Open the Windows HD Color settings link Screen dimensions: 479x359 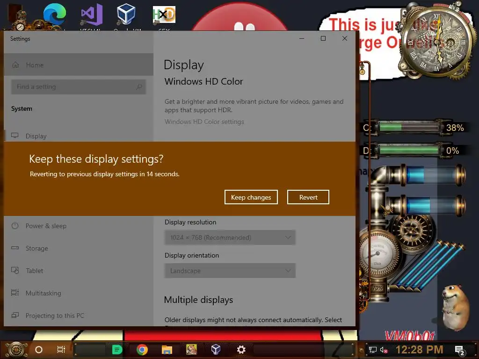[204, 122]
